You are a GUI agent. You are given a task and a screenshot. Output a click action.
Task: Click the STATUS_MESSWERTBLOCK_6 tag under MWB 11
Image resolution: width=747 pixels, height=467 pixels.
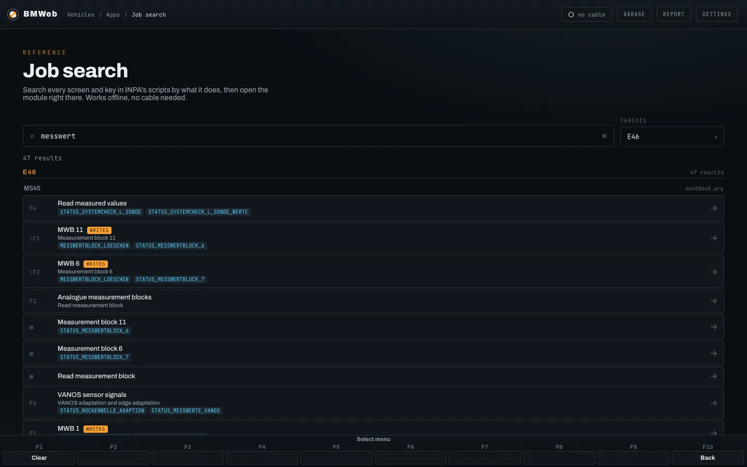(x=170, y=245)
